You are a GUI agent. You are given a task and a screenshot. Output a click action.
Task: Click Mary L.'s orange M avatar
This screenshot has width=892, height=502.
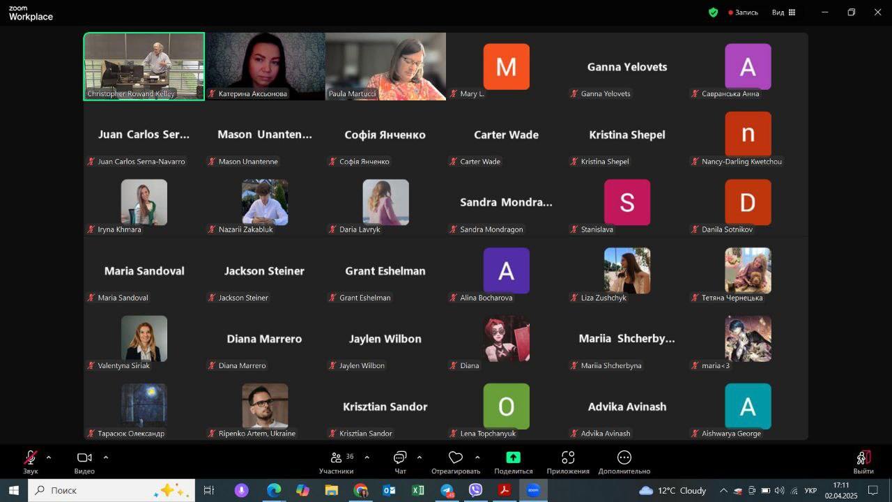click(507, 67)
